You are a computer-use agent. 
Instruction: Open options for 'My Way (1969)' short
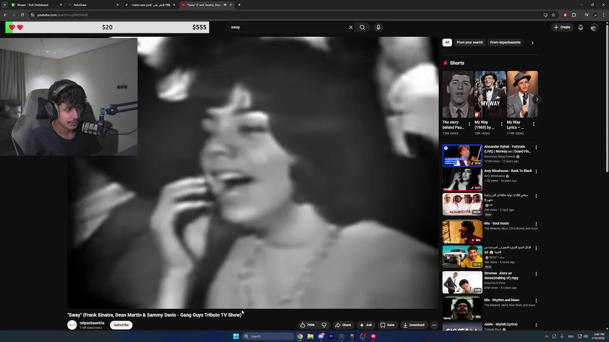coord(501,124)
